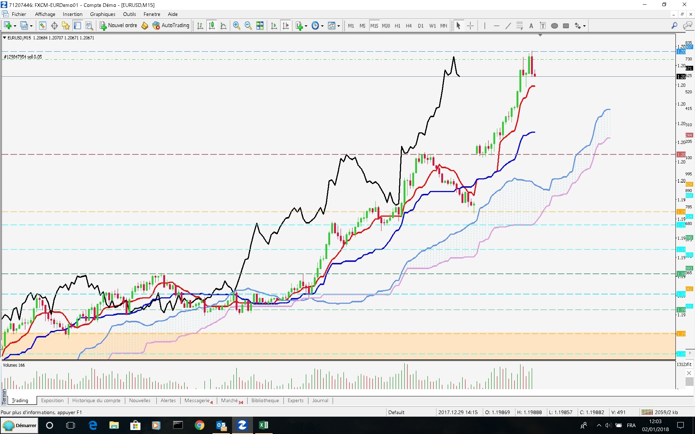Switch chart to bar chart style
This screenshot has width=695, height=434.
200,26
